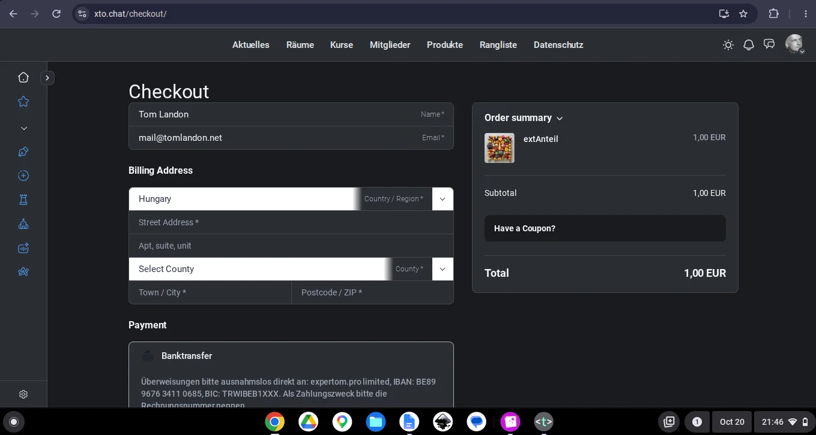This screenshot has width=816, height=435.
Task: Open the Mitglieder page
Action: [390, 45]
